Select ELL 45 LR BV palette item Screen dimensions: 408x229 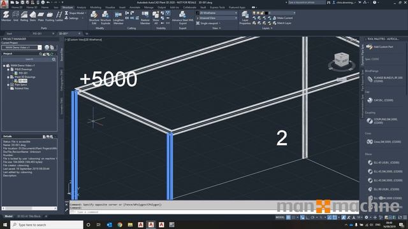point(384,163)
